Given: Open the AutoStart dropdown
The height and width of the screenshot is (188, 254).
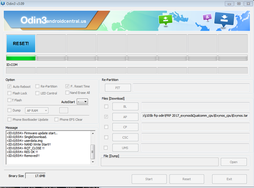Looking at the screenshot, I should (82, 102).
